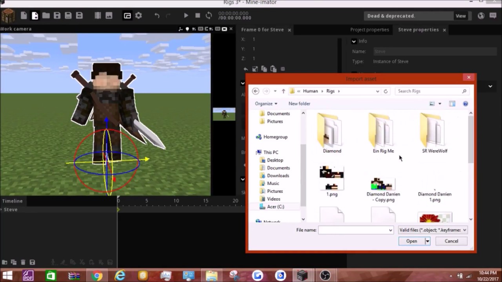
Task: Go back in the Import asset dialog
Action: coord(256,91)
